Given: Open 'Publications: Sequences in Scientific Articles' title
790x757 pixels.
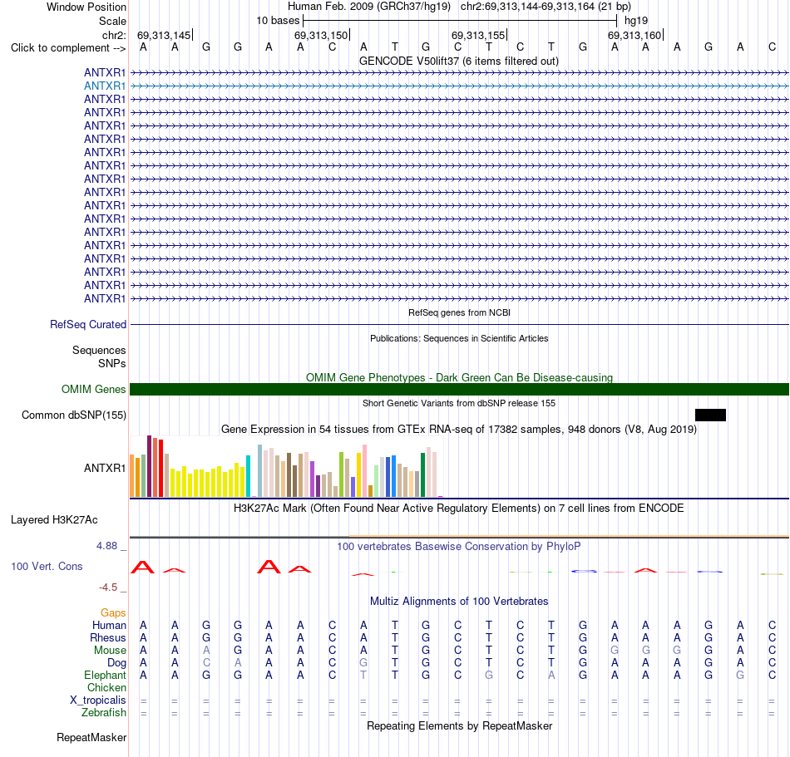Looking at the screenshot, I should (x=459, y=338).
